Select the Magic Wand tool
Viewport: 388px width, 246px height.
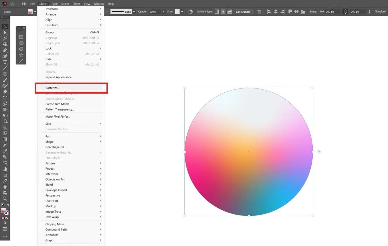pos(5,38)
